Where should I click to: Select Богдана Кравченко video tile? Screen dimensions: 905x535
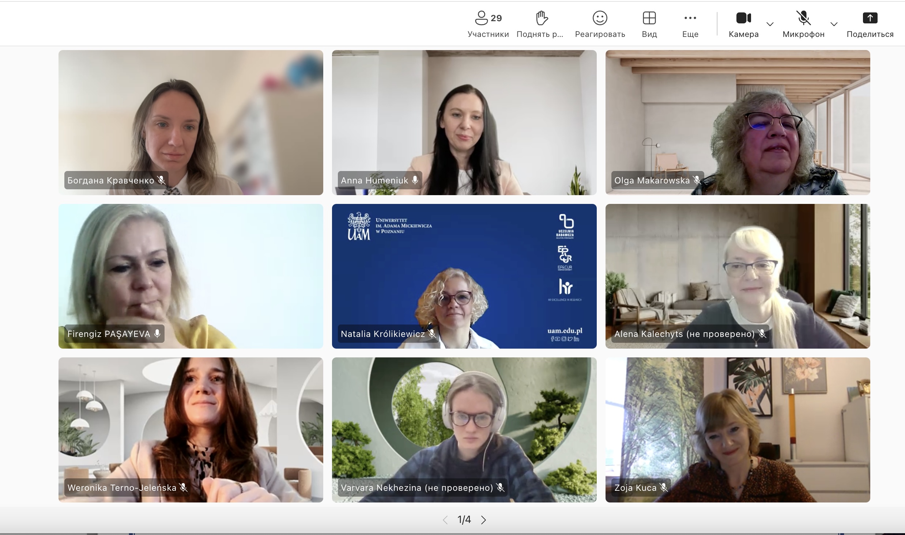[x=191, y=122]
